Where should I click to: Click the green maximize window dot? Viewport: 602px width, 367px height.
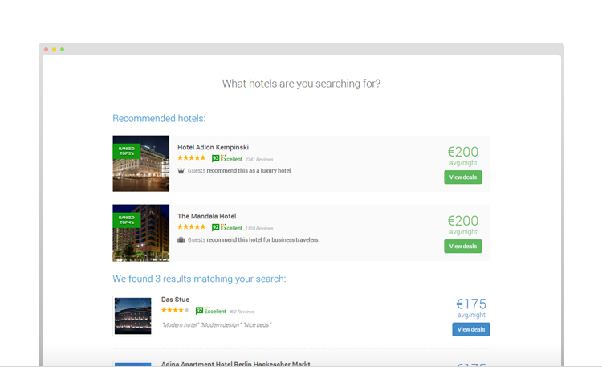62,49
